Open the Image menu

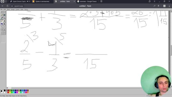point(13,9)
